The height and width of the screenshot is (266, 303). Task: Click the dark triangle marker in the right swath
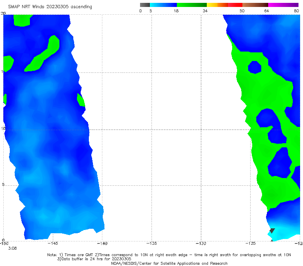tap(272, 230)
